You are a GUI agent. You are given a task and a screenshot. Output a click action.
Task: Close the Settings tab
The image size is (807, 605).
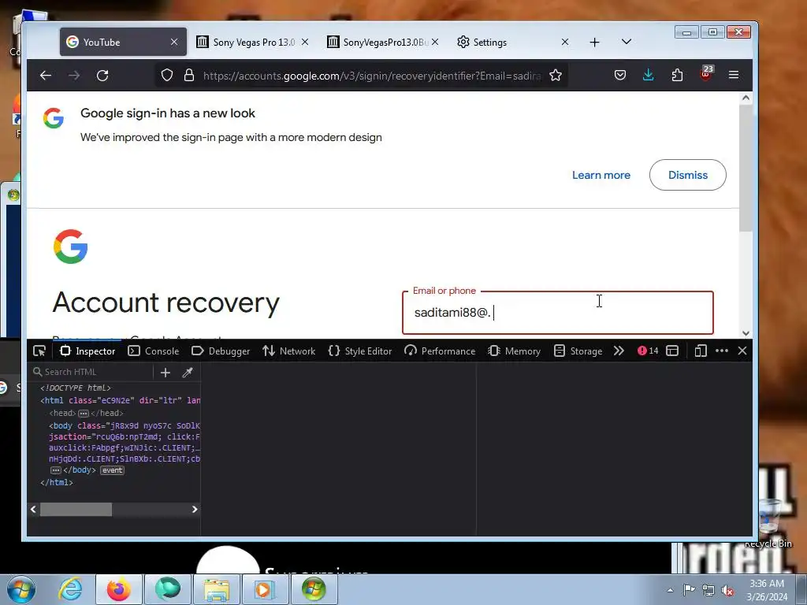click(564, 43)
